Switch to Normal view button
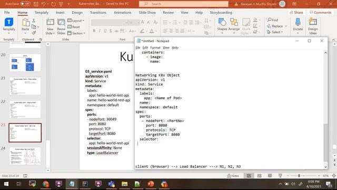337x190 pixels. point(249,176)
